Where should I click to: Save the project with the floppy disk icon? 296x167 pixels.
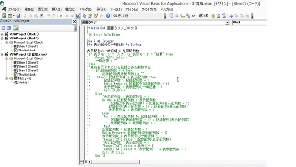click(x=18, y=16)
